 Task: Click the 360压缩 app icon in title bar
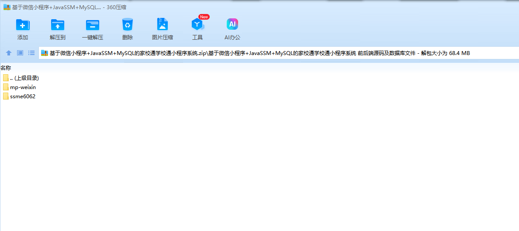click(7, 7)
